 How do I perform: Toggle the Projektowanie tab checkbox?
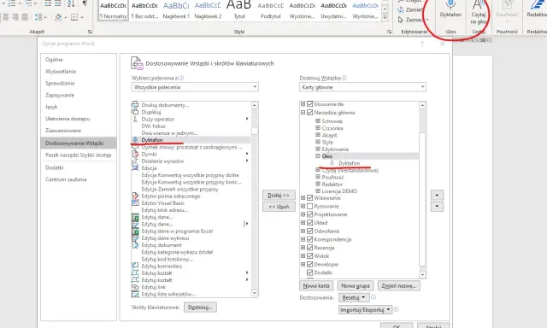tap(309, 214)
